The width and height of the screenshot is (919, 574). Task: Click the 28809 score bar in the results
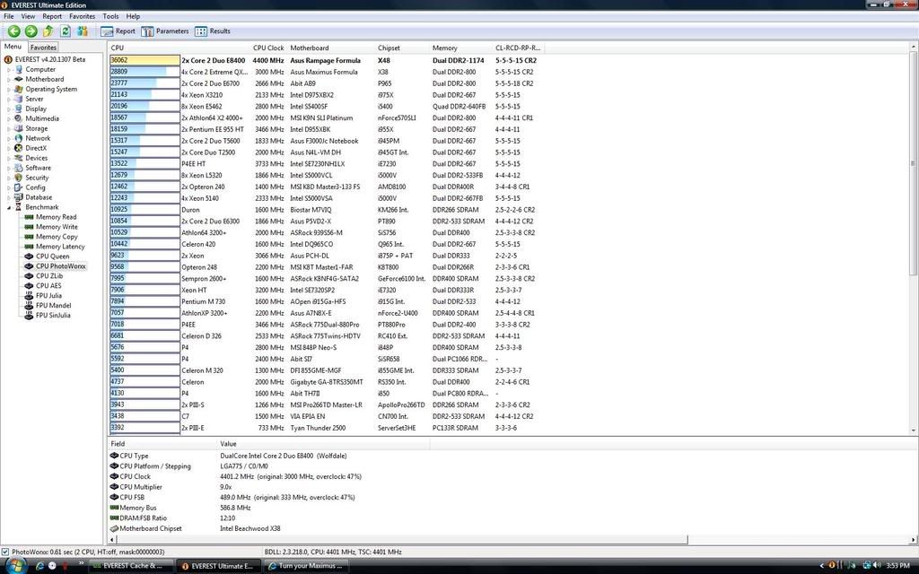144,72
